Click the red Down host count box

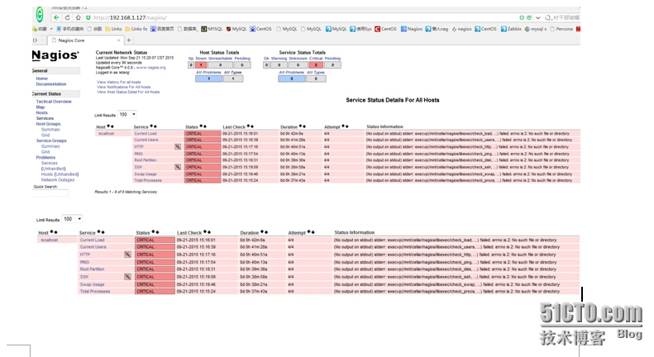[x=201, y=65]
